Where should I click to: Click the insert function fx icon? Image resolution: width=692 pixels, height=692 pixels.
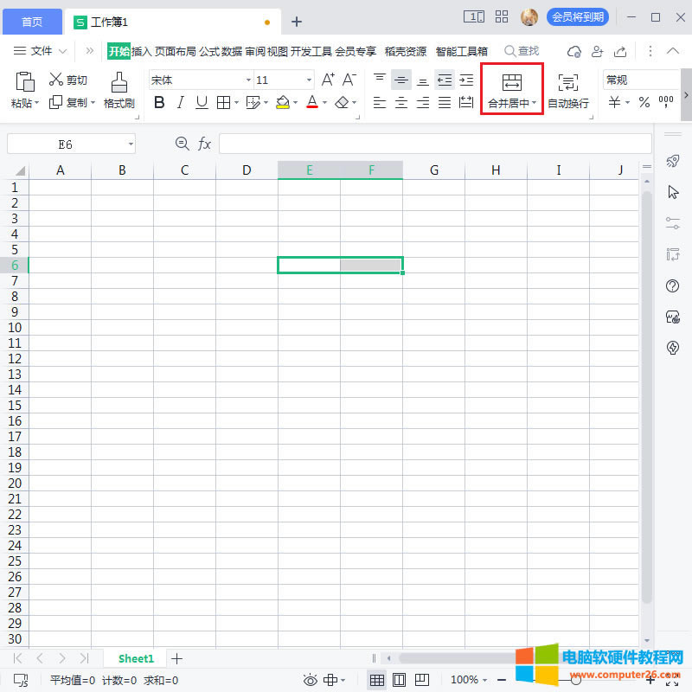pyautogui.click(x=205, y=144)
